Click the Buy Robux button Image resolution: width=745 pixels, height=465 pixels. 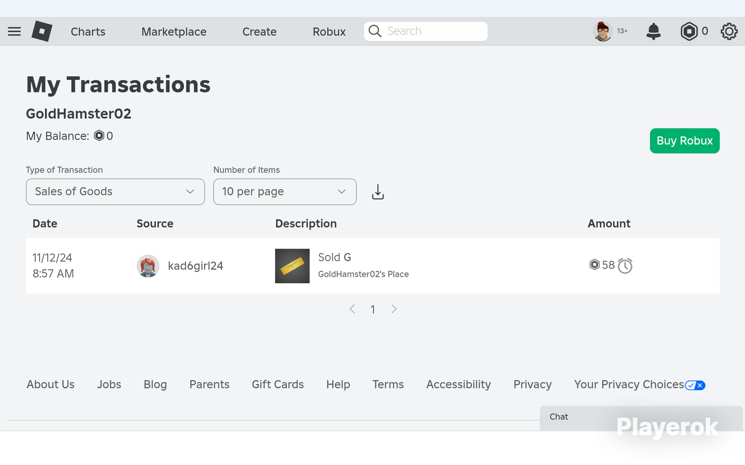[685, 141]
